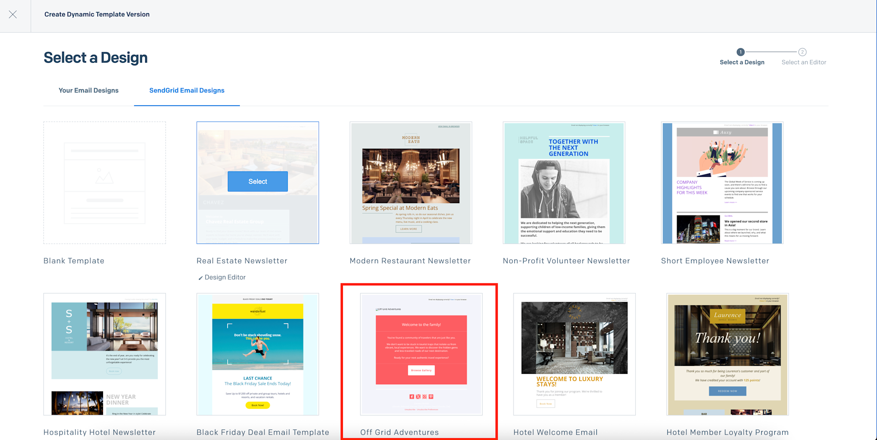The height and width of the screenshot is (440, 877).
Task: Click the Design Editor label
Action: [225, 277]
